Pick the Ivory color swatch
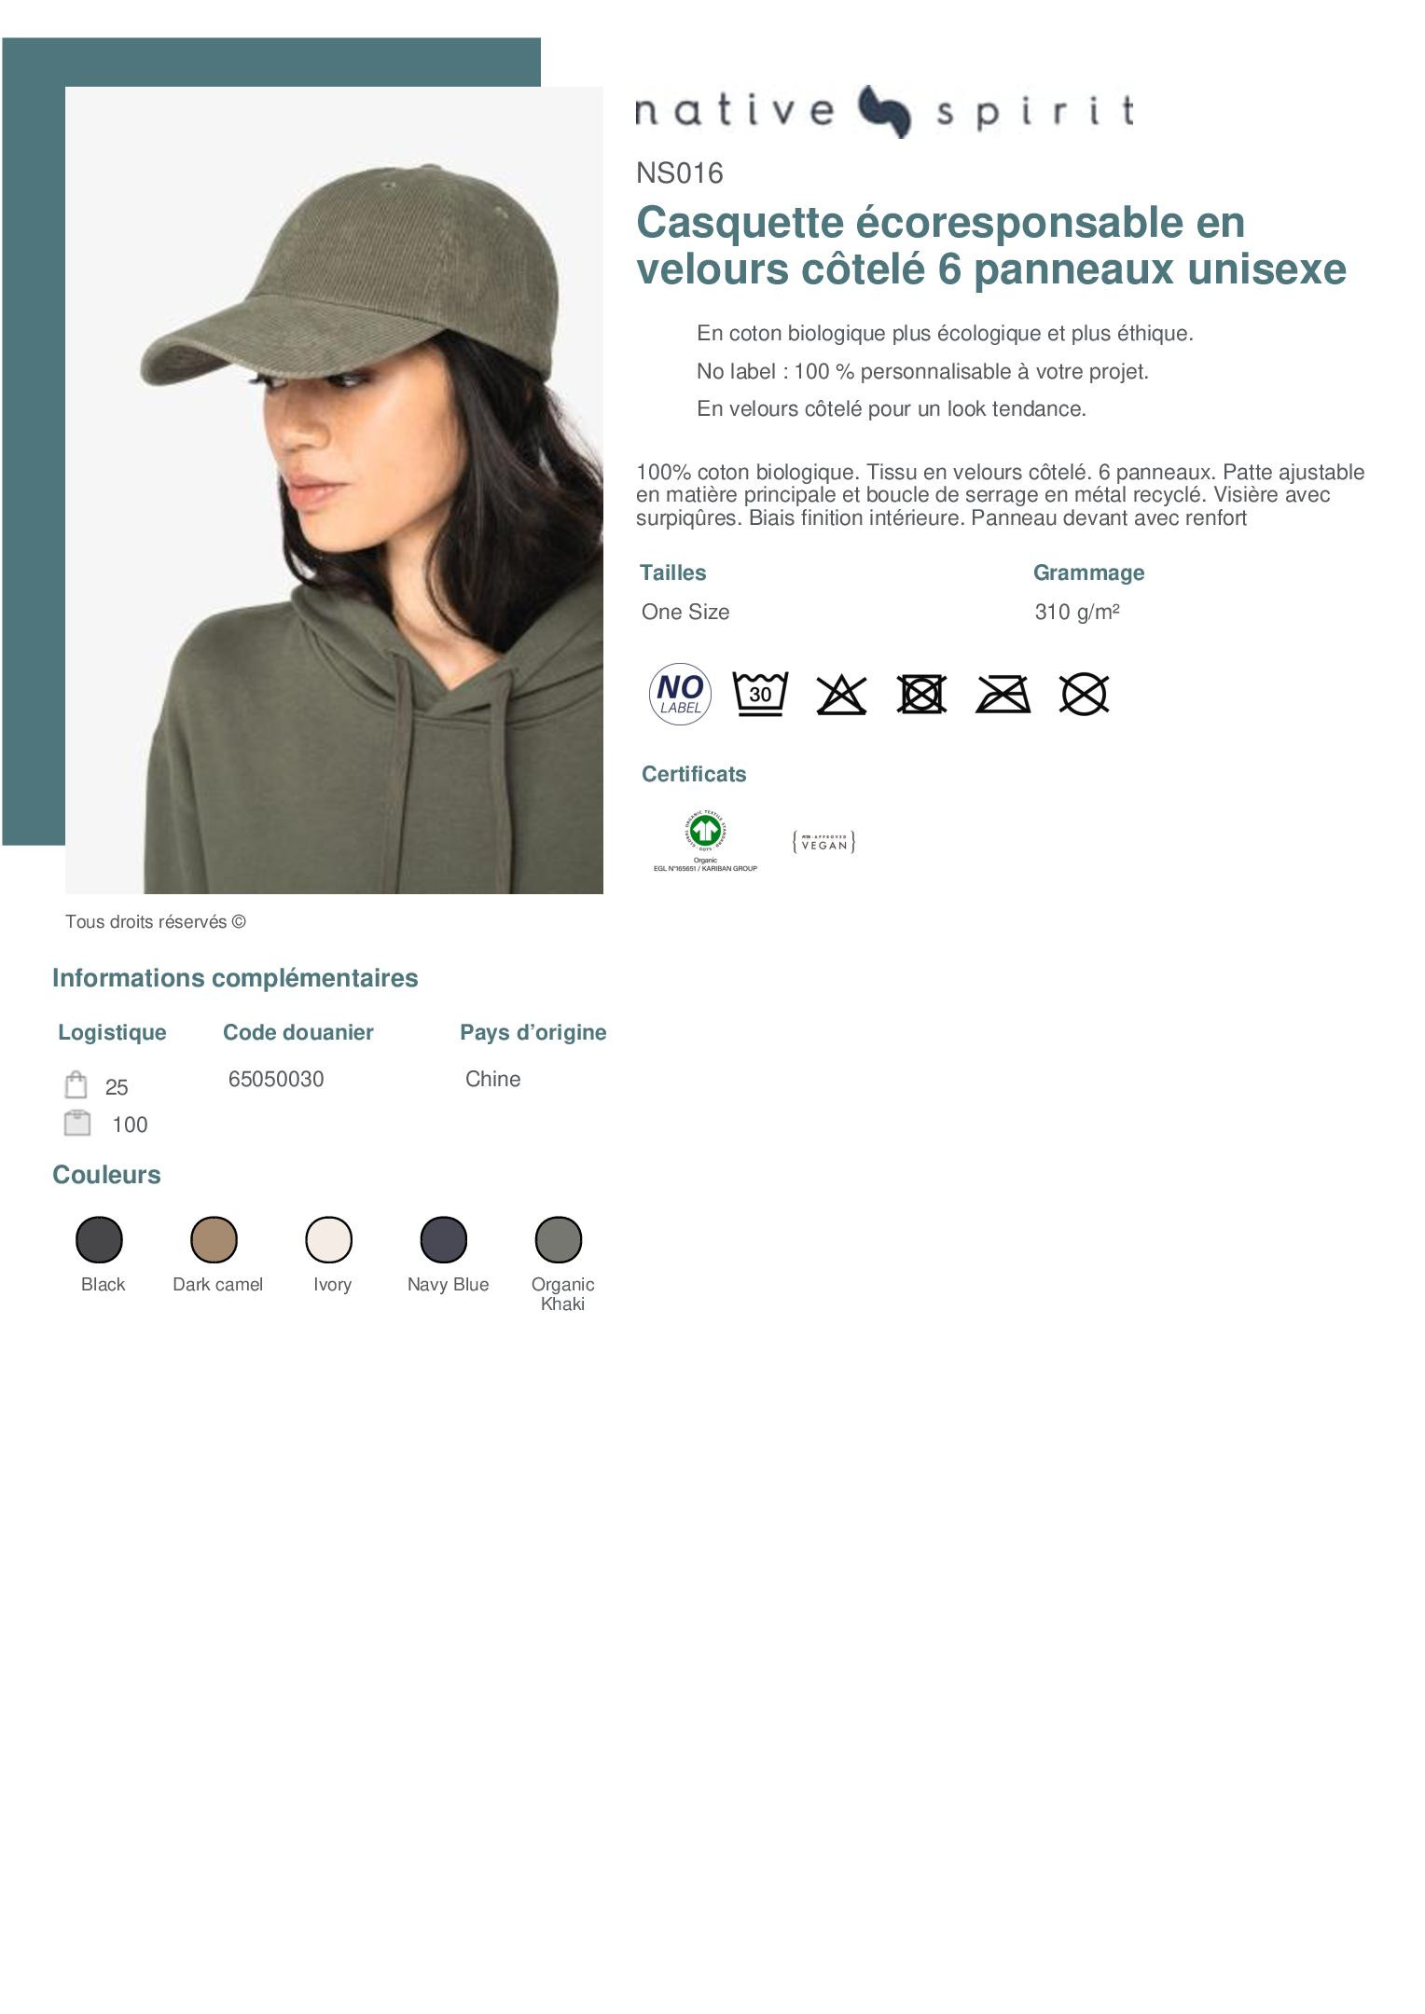This screenshot has height=2014, width=1425. tap(329, 1240)
